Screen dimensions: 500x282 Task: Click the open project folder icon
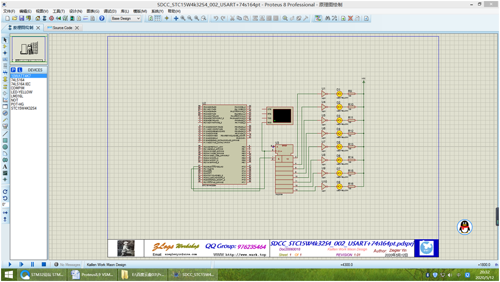(14, 18)
